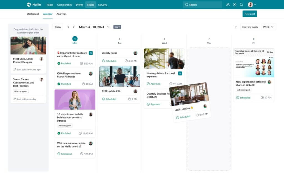284x177 pixels.
Task: Select the compass icon next to search
Action: coord(235,4)
